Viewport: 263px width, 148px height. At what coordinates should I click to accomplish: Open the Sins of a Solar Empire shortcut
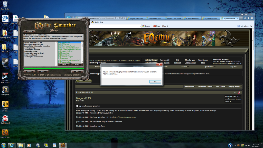pos(5,78)
